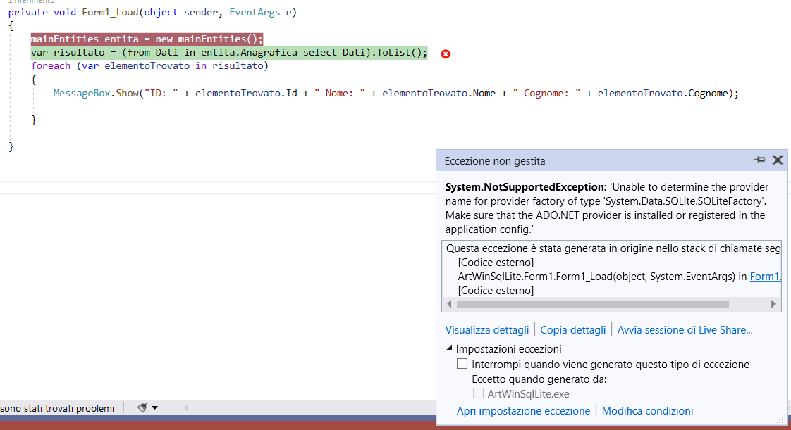Click the 'Eccezione non gestita' popup title
This screenshot has width=791, height=430.
(495, 161)
